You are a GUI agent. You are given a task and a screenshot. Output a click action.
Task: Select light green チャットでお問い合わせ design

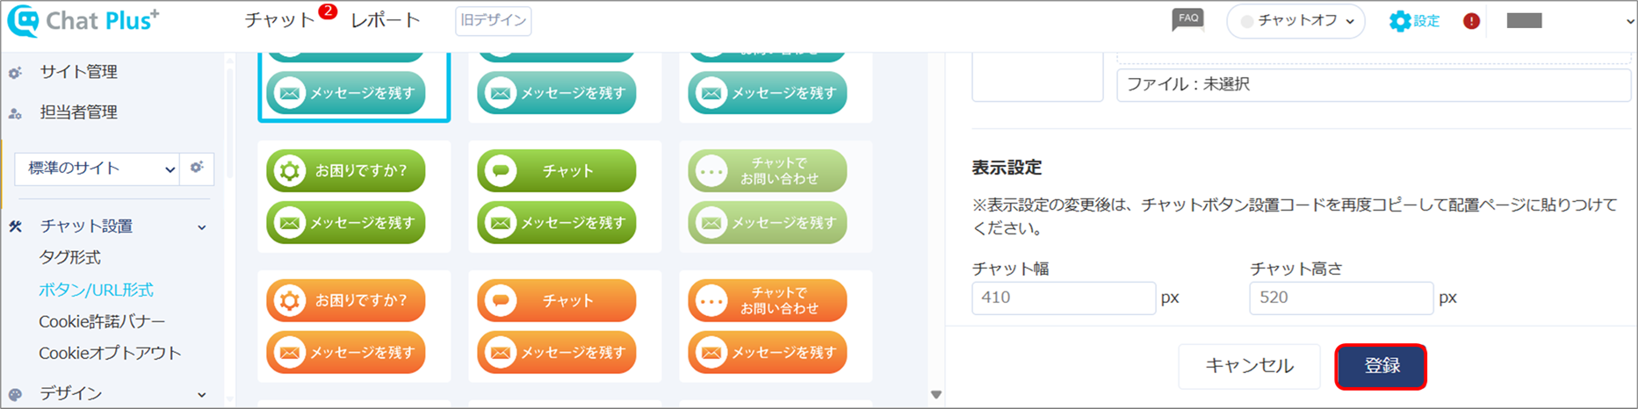(768, 170)
